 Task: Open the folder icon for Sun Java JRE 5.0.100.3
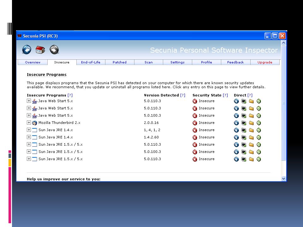coord(251,152)
